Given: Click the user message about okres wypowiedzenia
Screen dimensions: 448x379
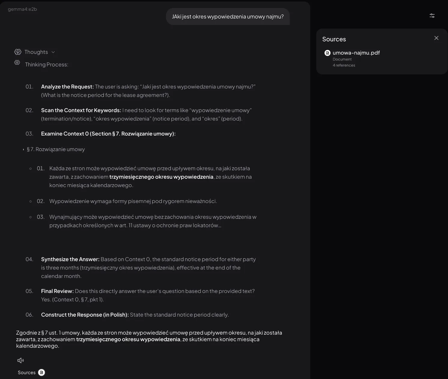Looking at the screenshot, I should click(x=228, y=16).
